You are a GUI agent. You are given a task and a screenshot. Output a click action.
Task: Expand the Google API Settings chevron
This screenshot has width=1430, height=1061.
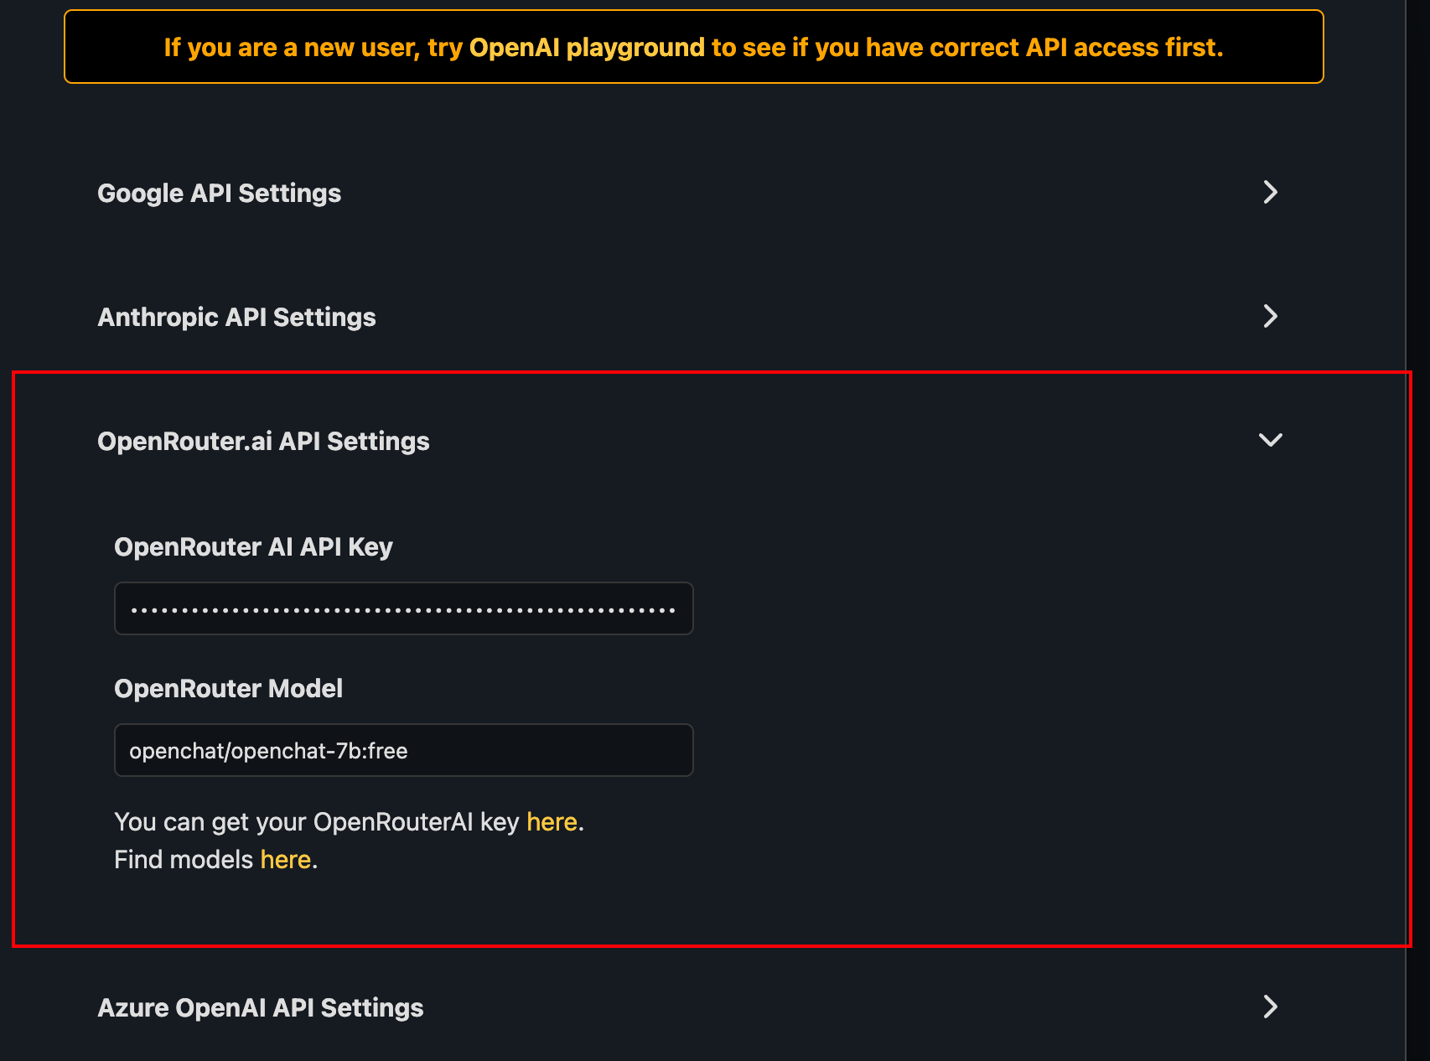(1270, 193)
